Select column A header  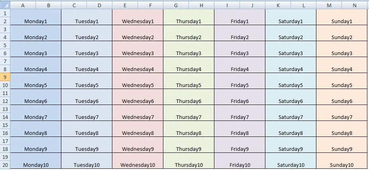pos(23,5)
